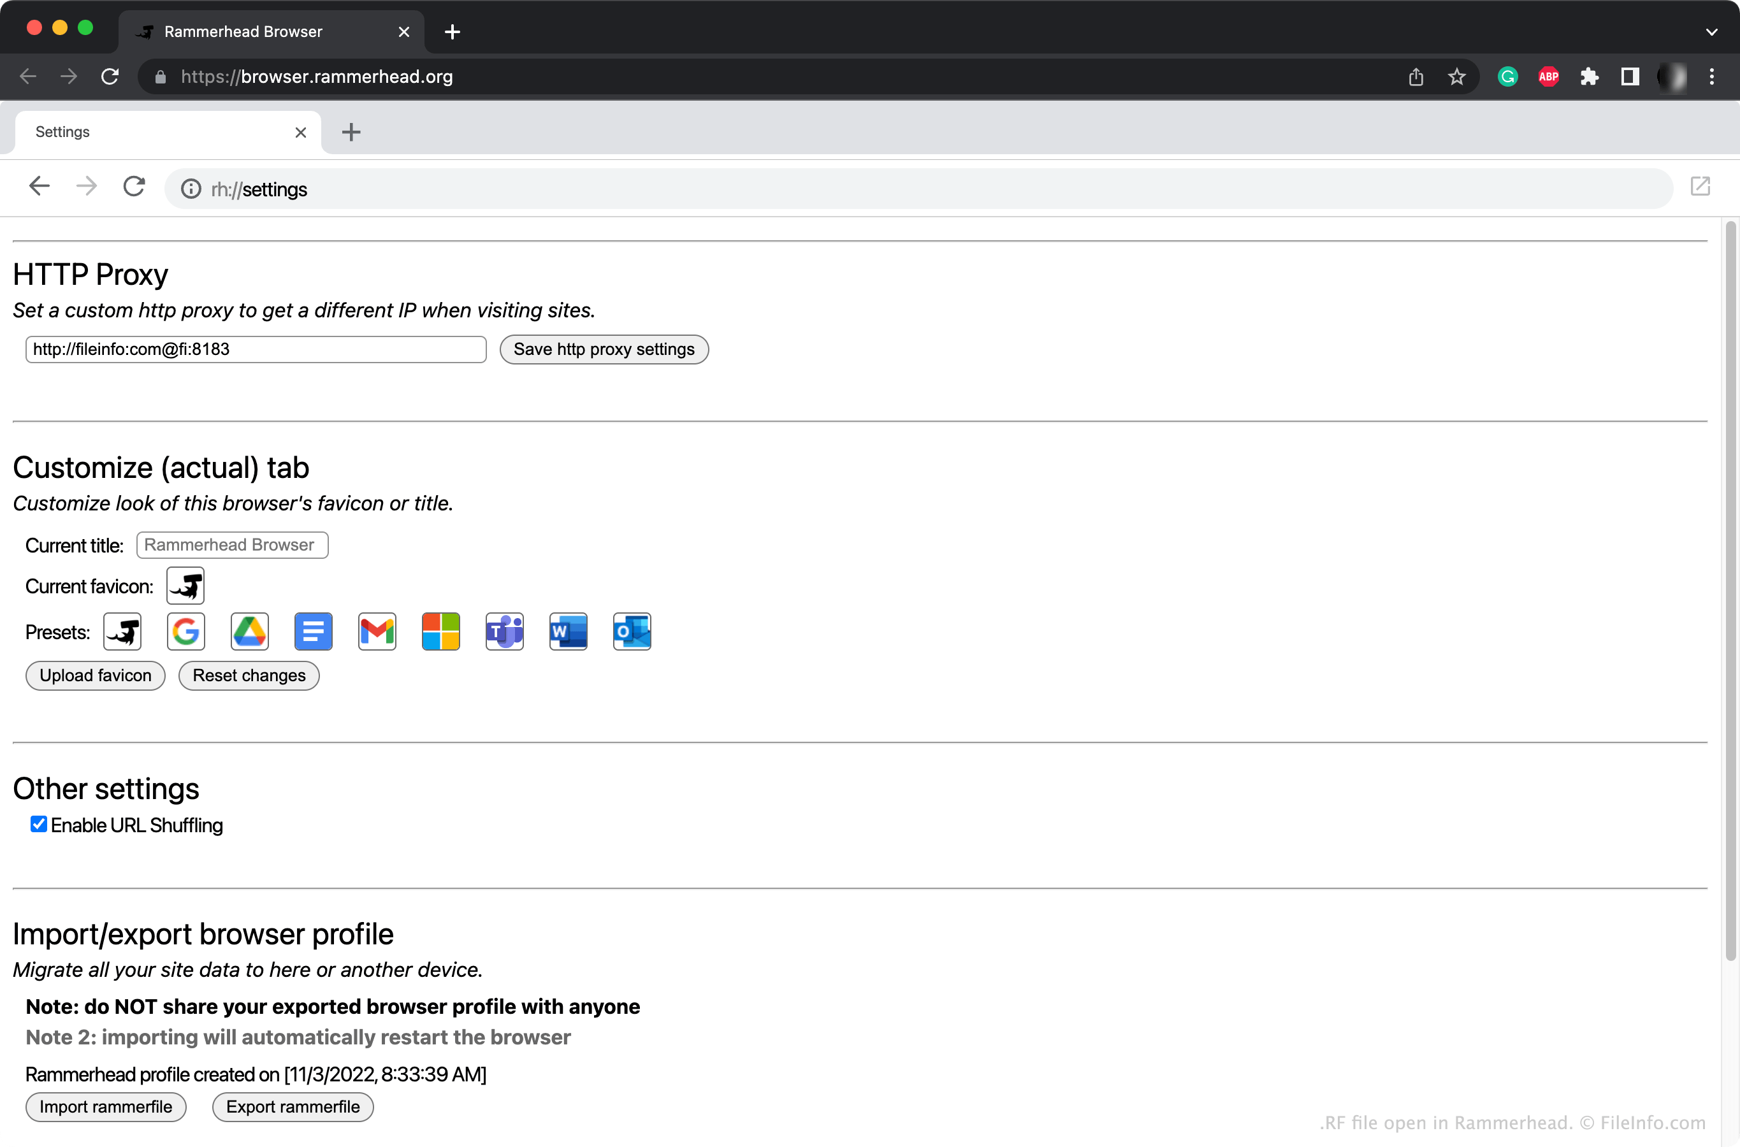
Task: Open page in external window icon
Action: [x=1700, y=187]
